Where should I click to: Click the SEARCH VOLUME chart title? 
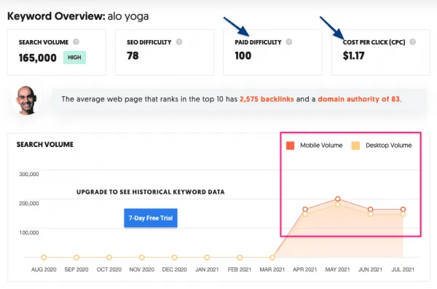coord(45,144)
